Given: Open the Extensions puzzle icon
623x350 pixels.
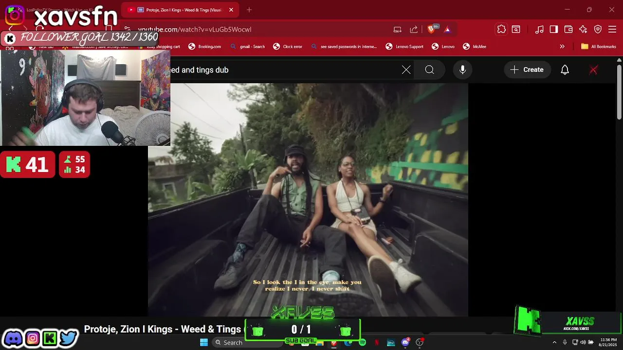Looking at the screenshot, I should (501, 30).
